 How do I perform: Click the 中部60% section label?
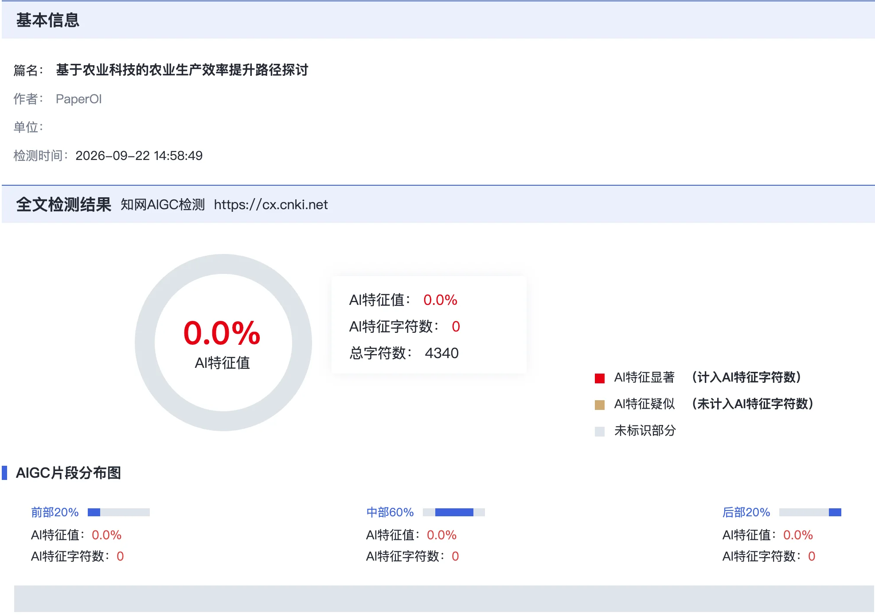(x=390, y=512)
